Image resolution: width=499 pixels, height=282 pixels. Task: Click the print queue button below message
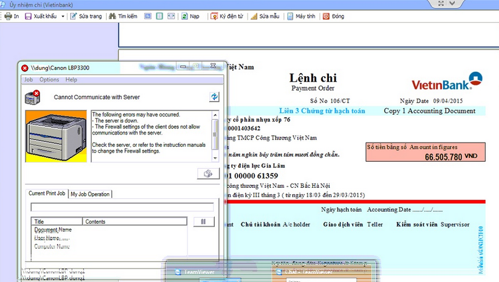(208, 174)
